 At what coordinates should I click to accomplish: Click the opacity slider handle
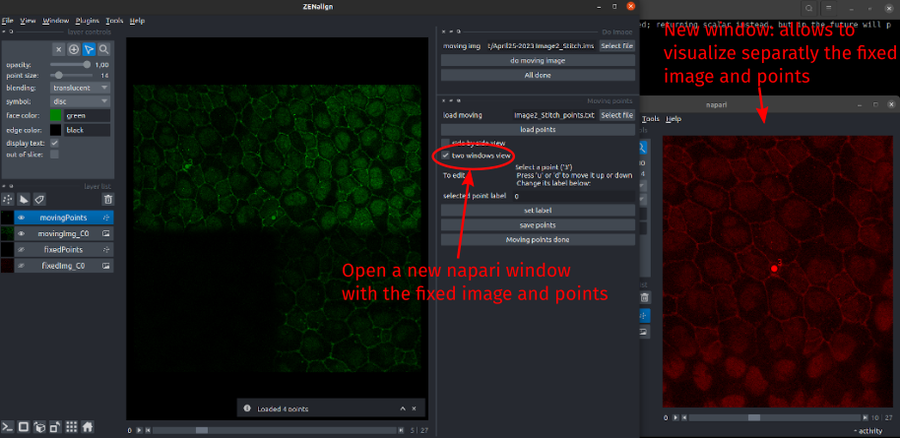click(88, 65)
